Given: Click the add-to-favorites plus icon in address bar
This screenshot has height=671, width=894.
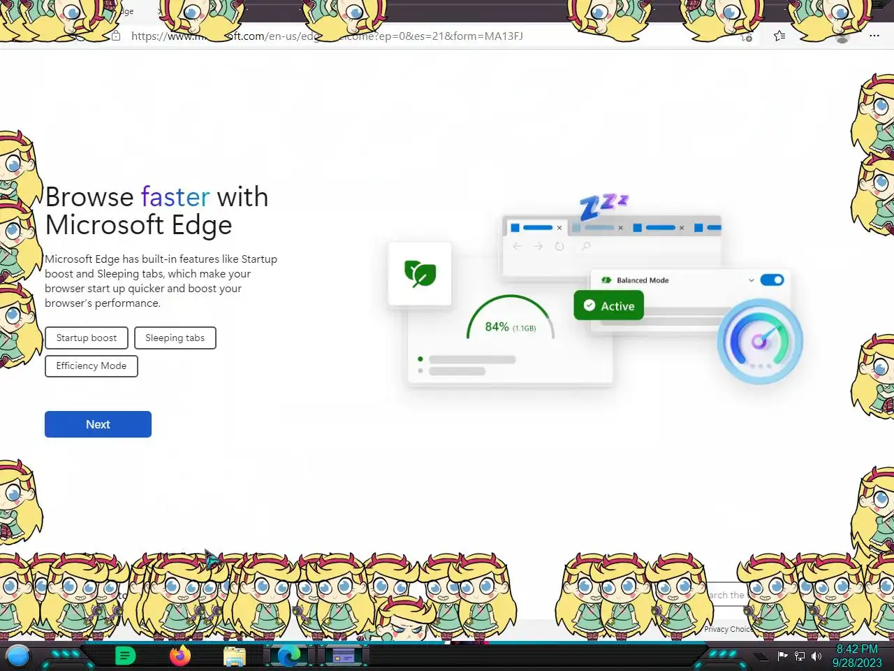Looking at the screenshot, I should (x=747, y=36).
